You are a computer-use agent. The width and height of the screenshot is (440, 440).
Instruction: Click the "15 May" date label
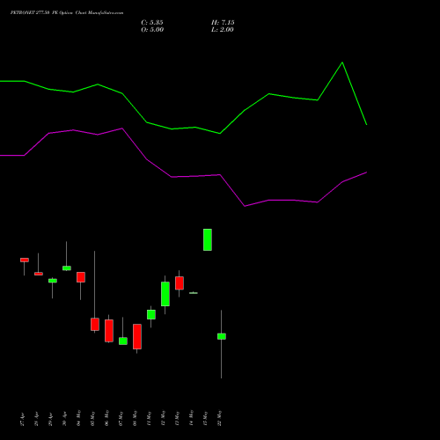click(x=206, y=418)
